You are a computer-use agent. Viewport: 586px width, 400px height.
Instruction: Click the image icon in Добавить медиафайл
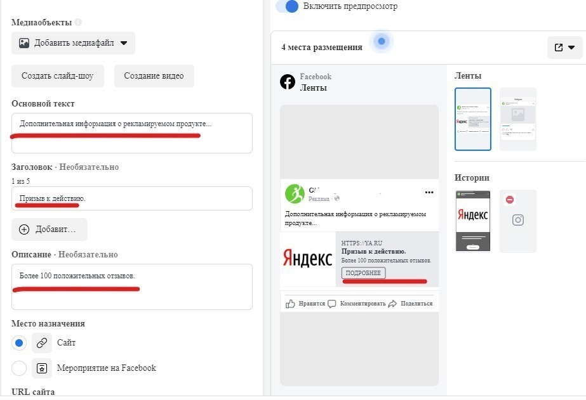coord(24,43)
